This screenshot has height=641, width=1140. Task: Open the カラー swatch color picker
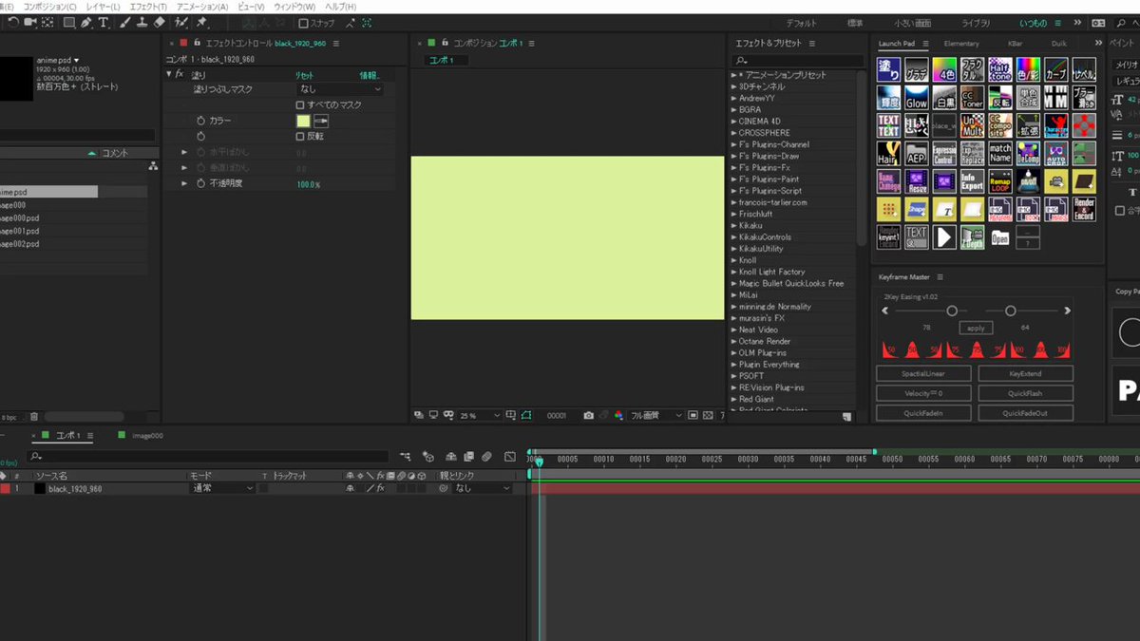click(x=303, y=122)
